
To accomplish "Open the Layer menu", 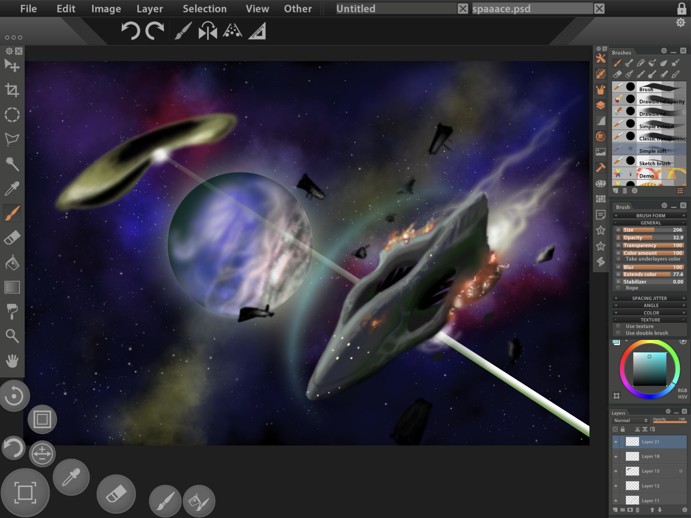I will click(149, 9).
